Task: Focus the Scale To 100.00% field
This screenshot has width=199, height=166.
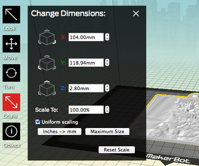Action: pyautogui.click(x=86, y=110)
